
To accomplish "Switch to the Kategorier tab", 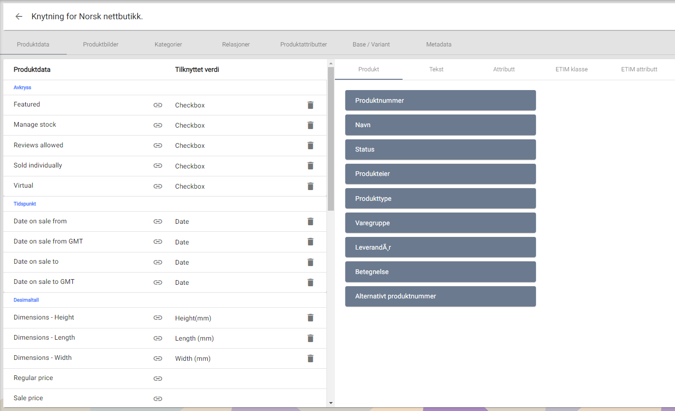I will click(168, 45).
